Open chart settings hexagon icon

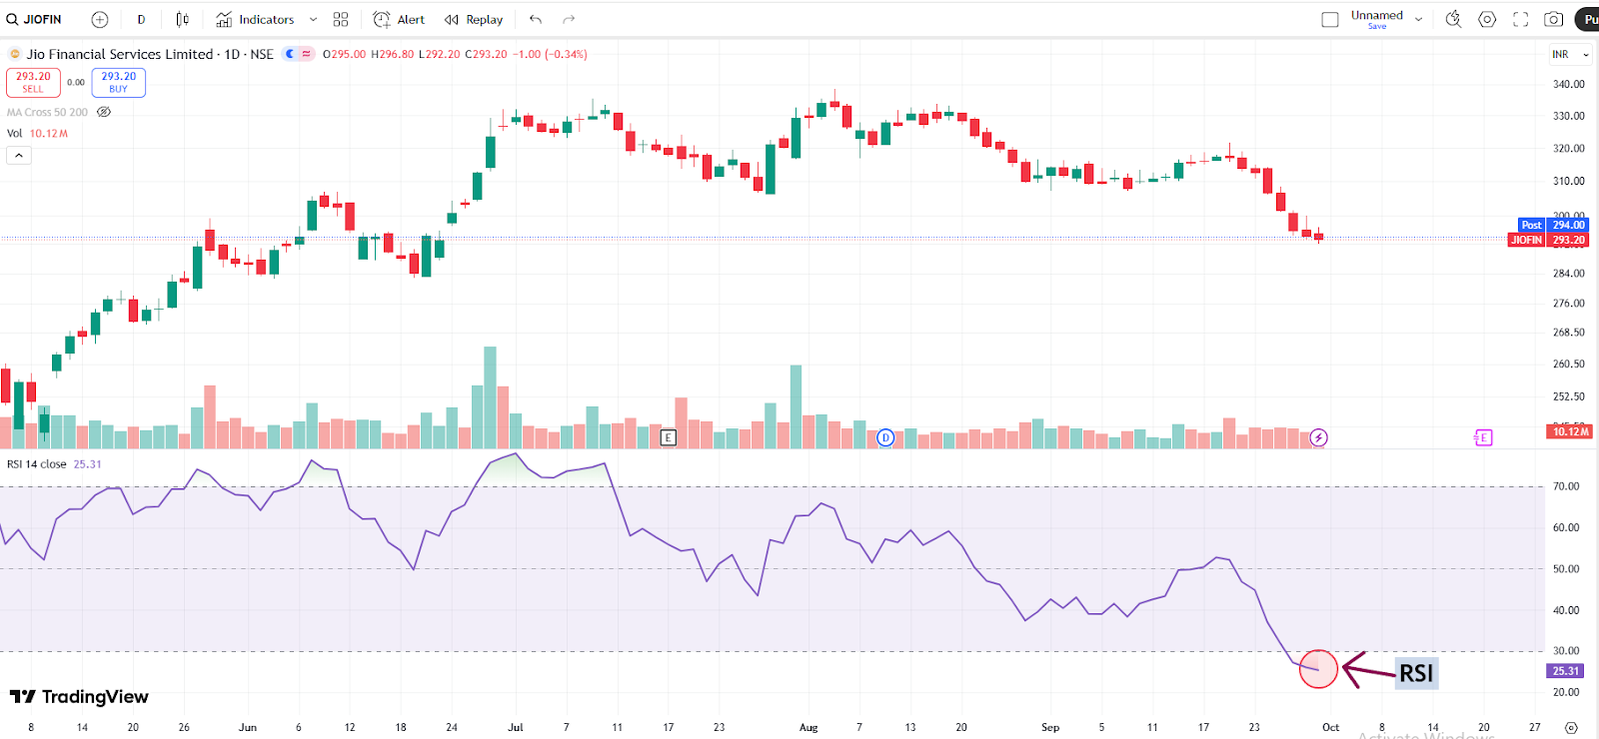1487,19
